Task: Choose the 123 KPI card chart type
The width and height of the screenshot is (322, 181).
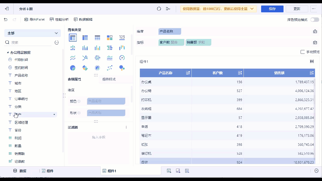Action: click(122, 37)
